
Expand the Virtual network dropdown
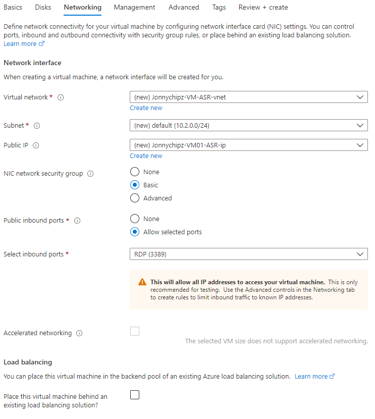[x=248, y=97]
